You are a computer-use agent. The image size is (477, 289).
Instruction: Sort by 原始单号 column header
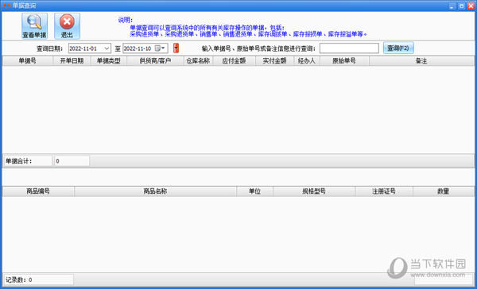(x=344, y=61)
